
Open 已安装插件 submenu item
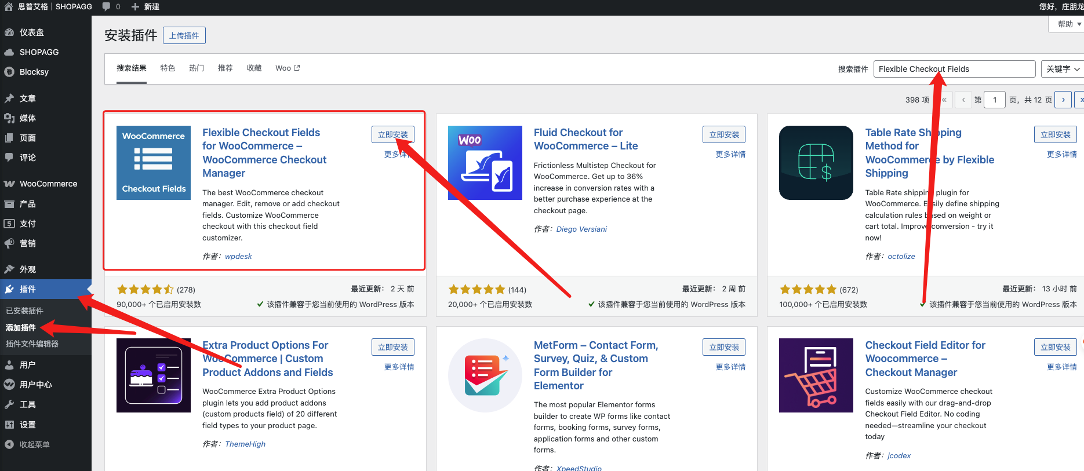coord(24,311)
